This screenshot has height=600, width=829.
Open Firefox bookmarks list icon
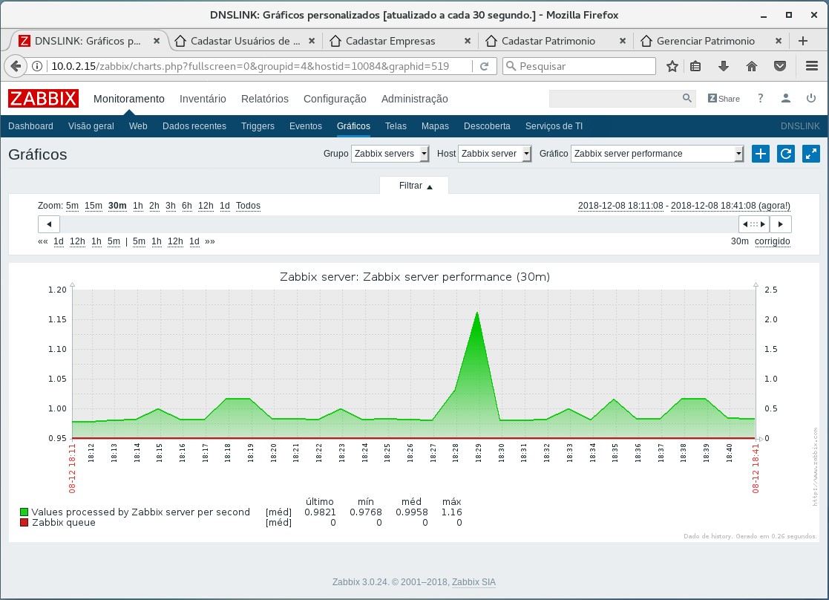tap(695, 66)
